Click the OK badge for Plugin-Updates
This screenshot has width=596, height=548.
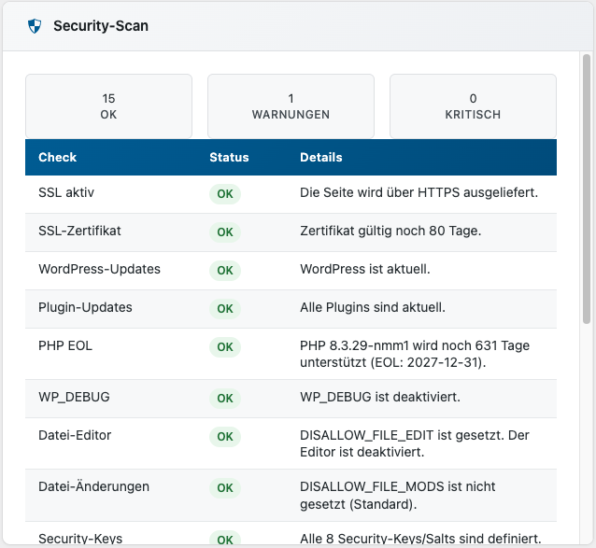pos(224,308)
